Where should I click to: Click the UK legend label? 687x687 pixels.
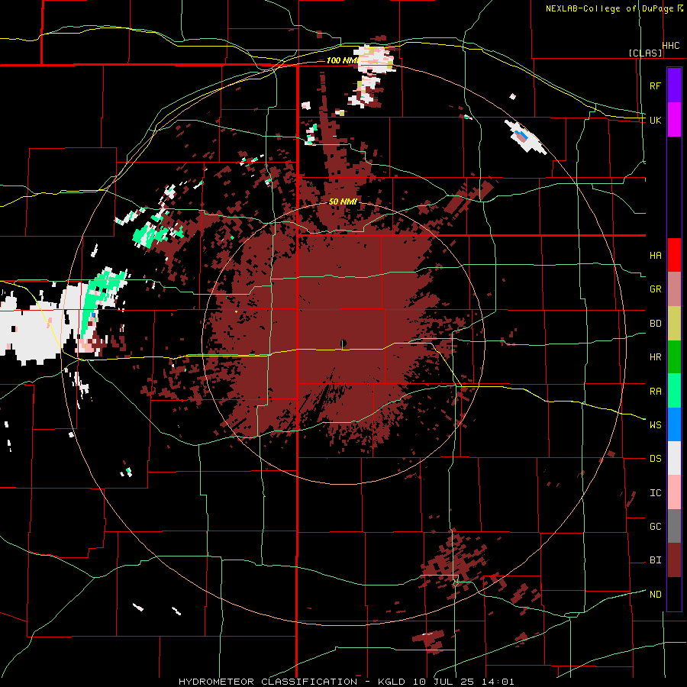pyautogui.click(x=656, y=120)
